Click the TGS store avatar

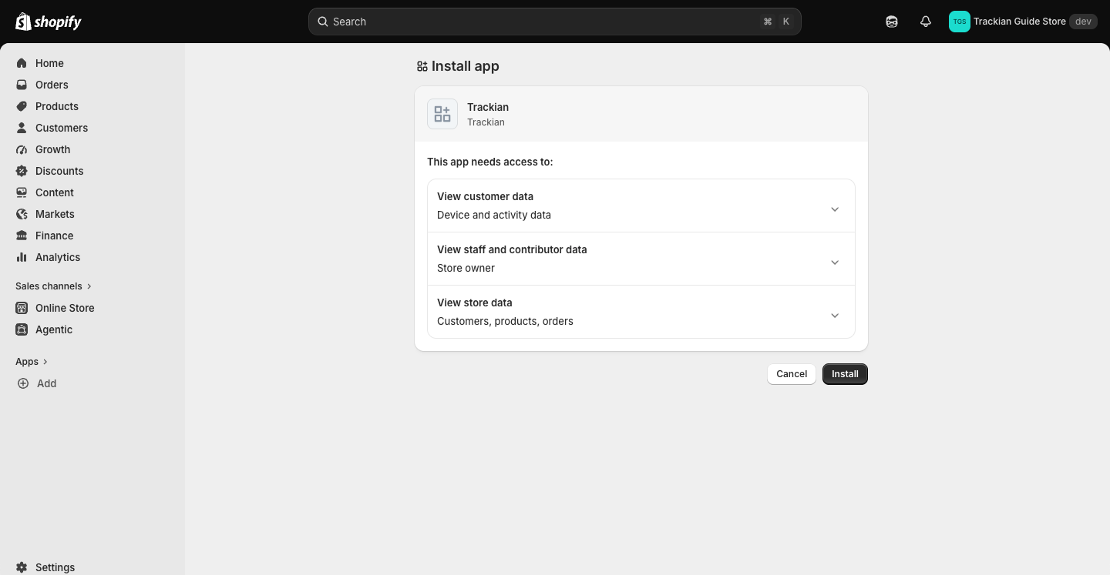tap(960, 22)
